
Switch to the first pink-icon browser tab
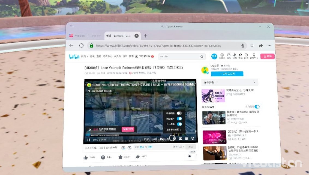[x=85, y=36]
